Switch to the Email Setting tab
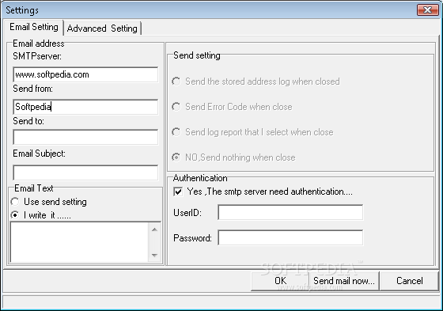This screenshot has height=311, width=443. point(33,27)
